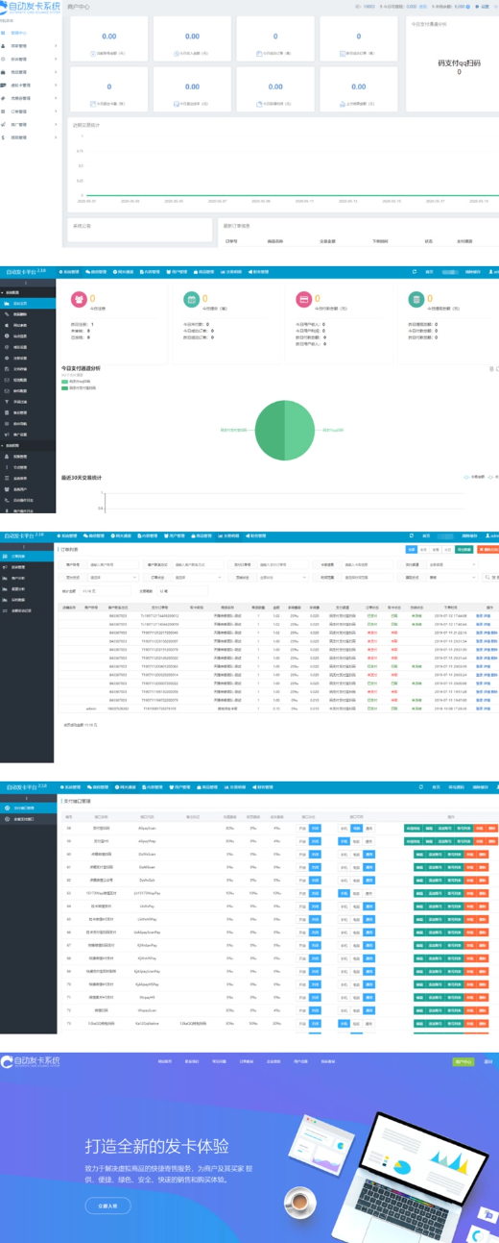
Task: Click the 最近30天交易统计 heading on dashboard
Action: (x=82, y=477)
